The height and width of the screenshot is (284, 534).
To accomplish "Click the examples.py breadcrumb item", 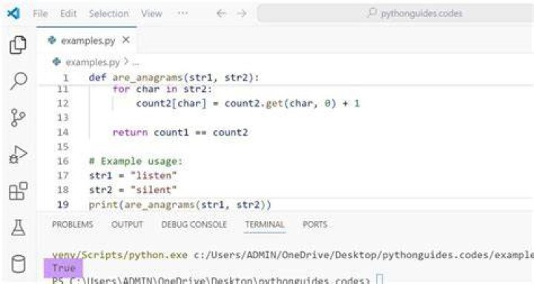I will click(x=92, y=62).
